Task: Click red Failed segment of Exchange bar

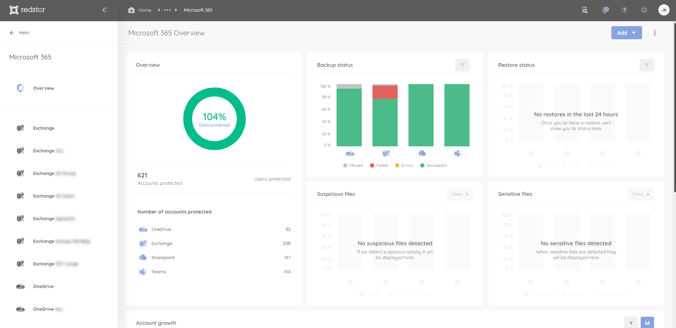Action: [x=385, y=92]
